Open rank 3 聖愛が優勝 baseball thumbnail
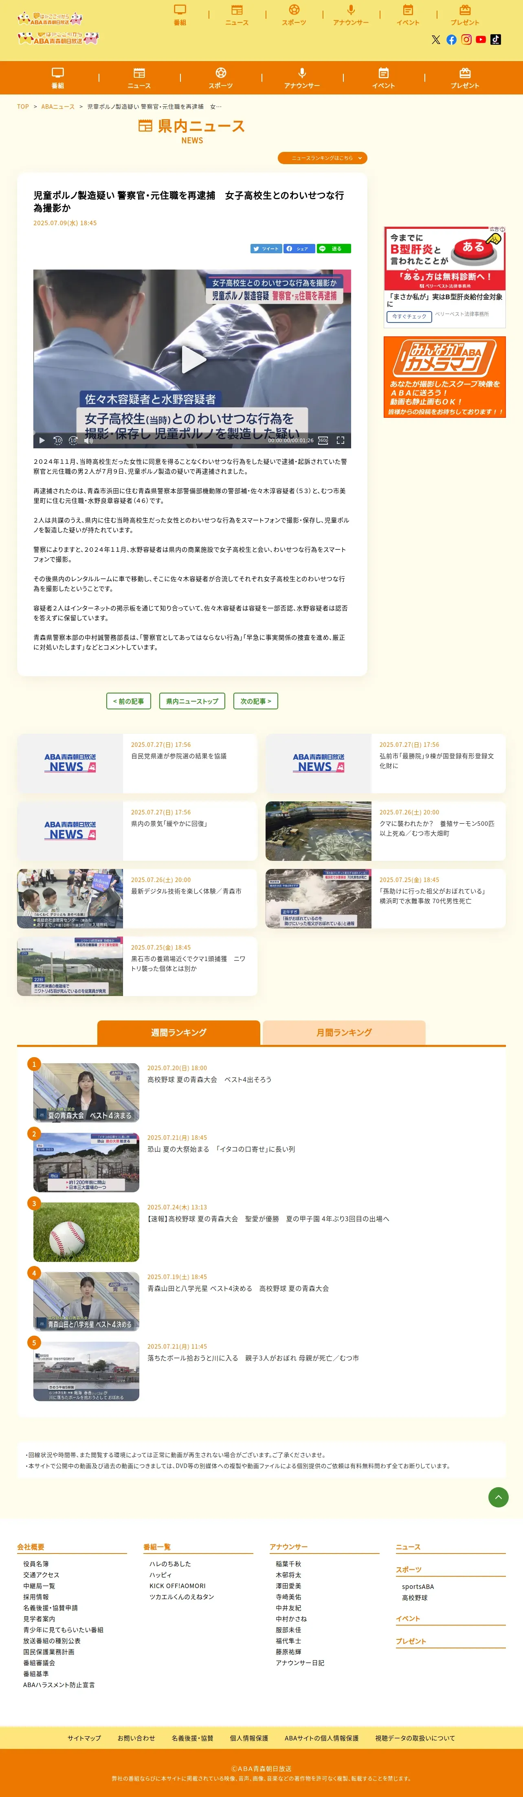 click(86, 1232)
